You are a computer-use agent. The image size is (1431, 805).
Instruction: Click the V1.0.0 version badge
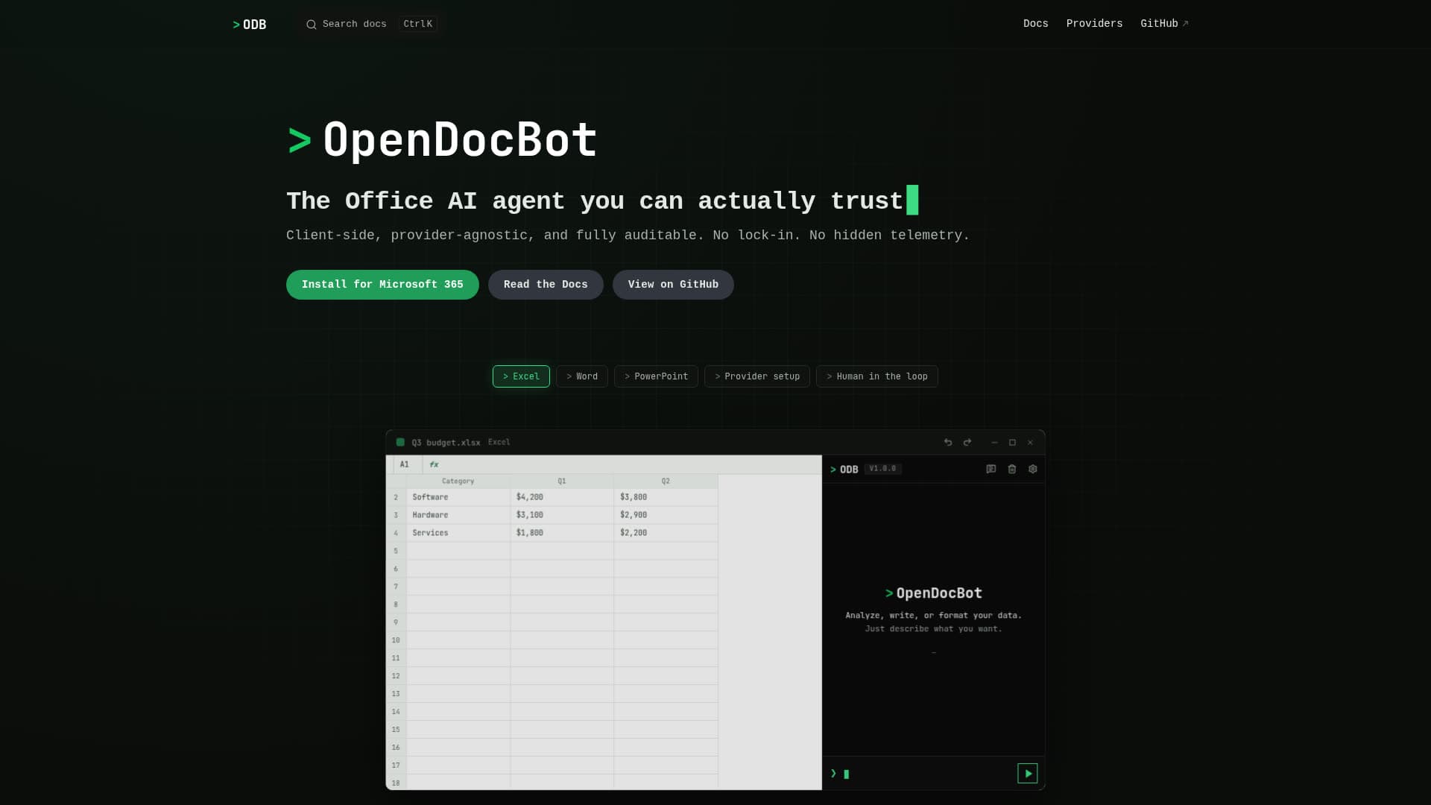pos(883,469)
